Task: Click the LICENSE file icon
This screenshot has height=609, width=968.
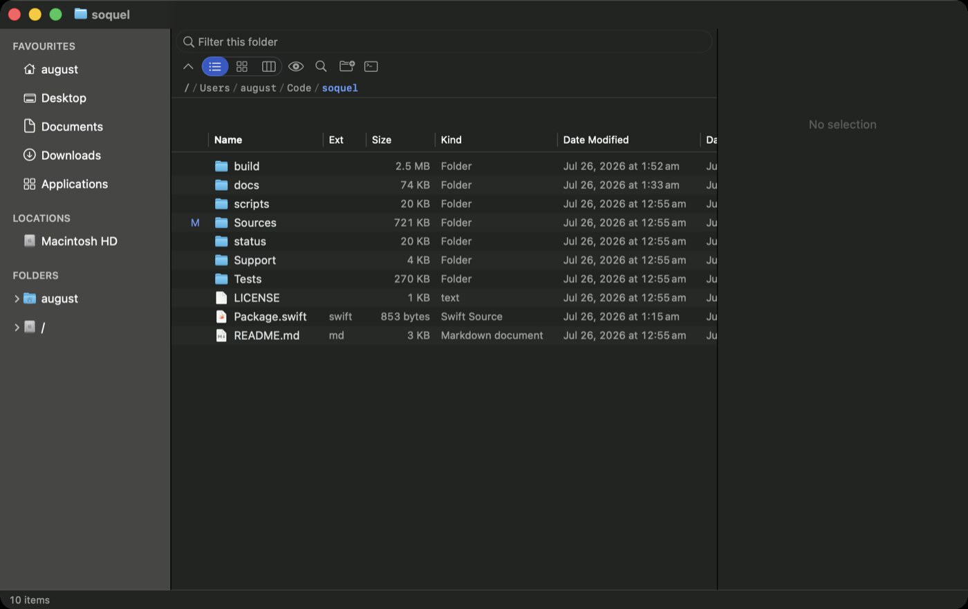Action: [221, 297]
